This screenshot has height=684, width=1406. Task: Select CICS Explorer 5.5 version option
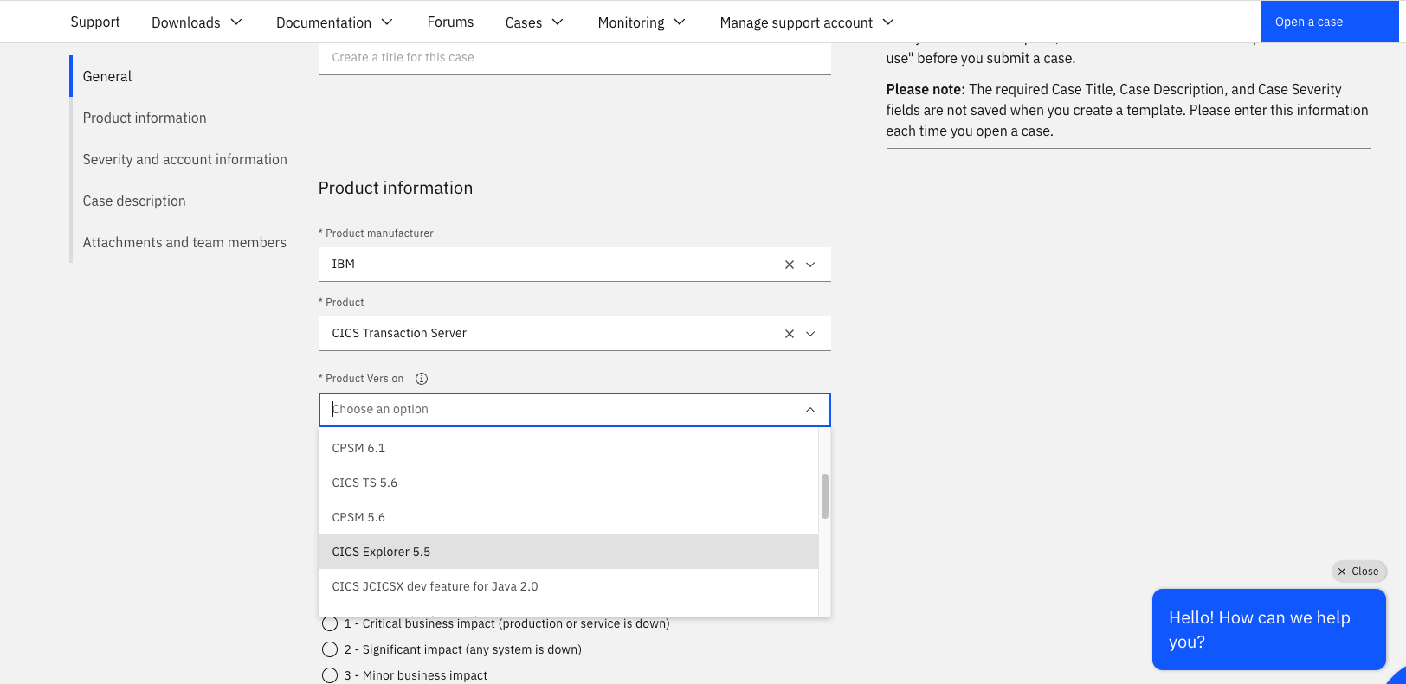click(x=568, y=552)
